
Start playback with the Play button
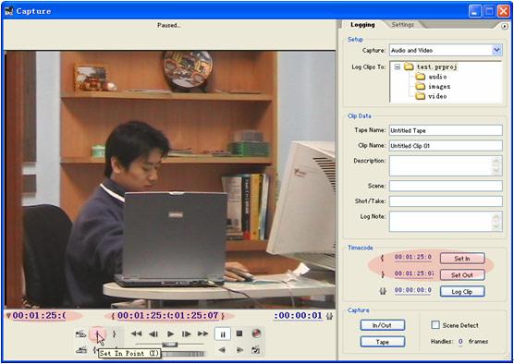click(x=170, y=334)
